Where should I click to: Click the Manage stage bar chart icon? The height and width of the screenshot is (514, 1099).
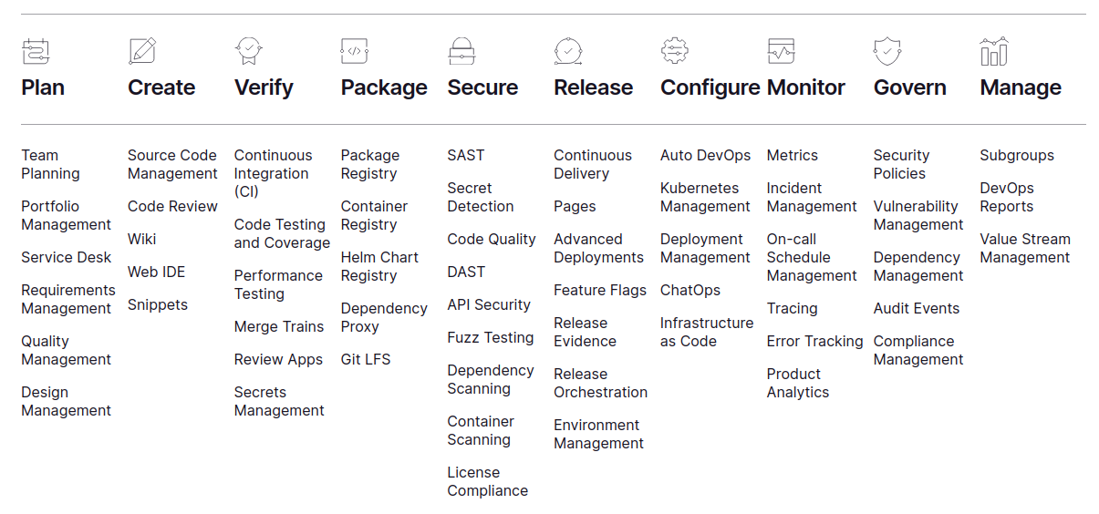point(994,51)
